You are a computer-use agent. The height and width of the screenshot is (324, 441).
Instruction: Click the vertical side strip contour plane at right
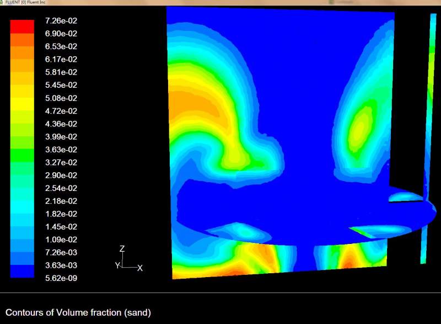coord(428,138)
